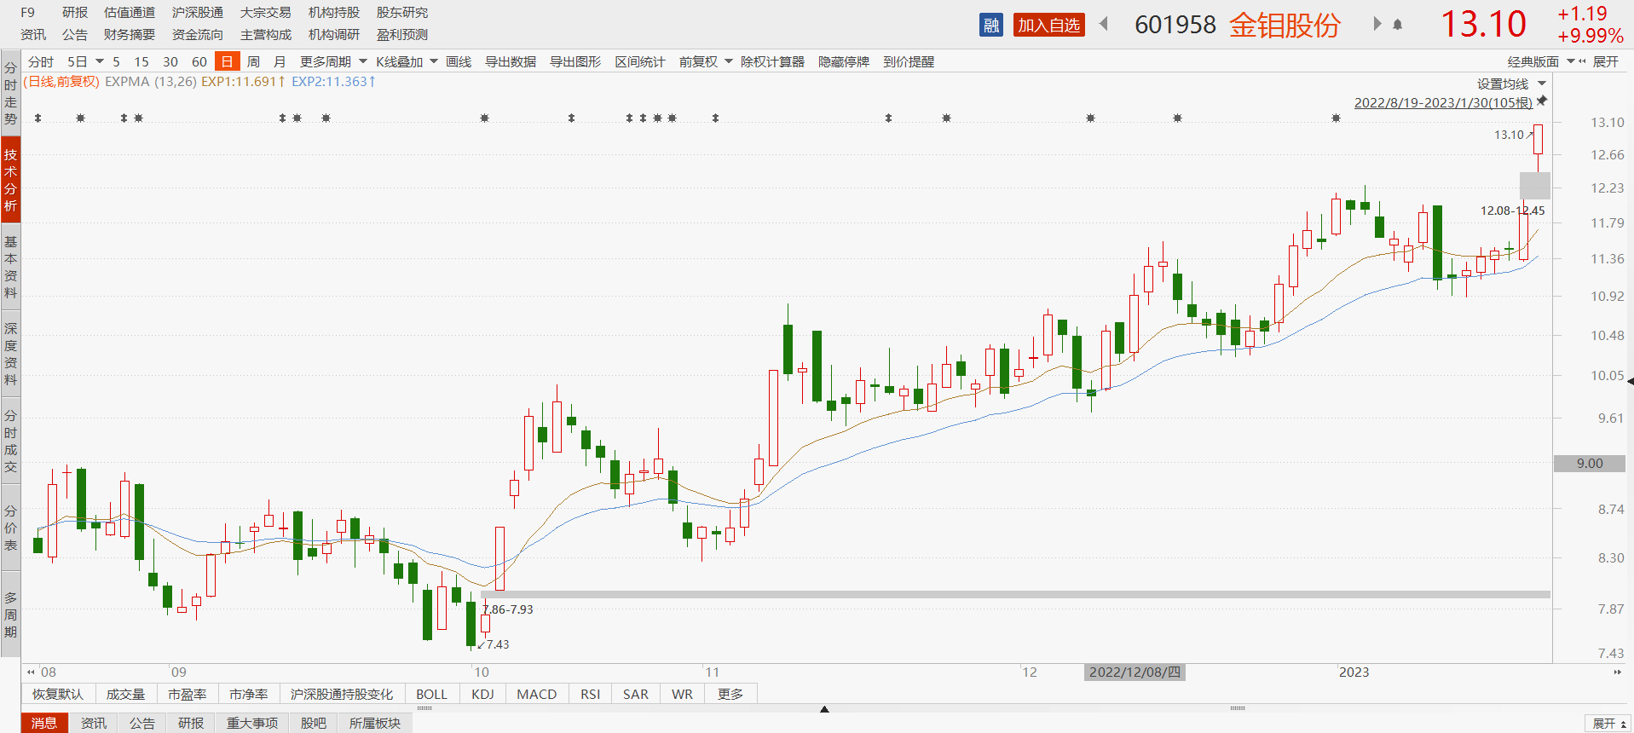Switch to 重大事项 bottom tab
Viewport: 1634px width, 733px height.
coord(252,723)
